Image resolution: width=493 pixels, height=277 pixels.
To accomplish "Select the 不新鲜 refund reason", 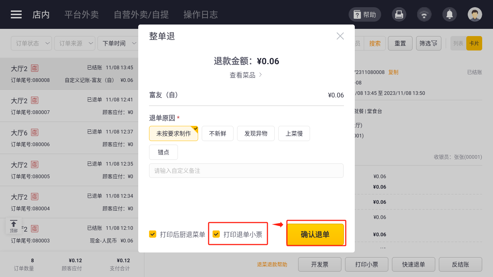I will tap(218, 133).
